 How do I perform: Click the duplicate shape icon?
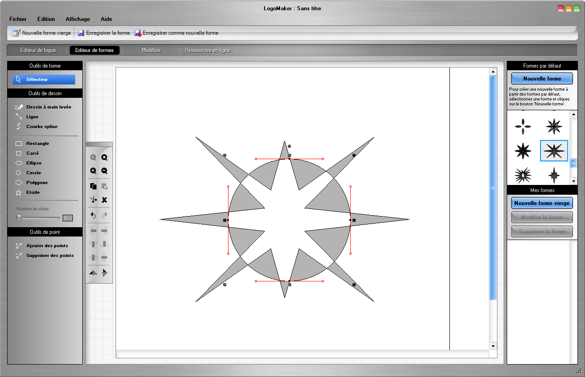[93, 186]
